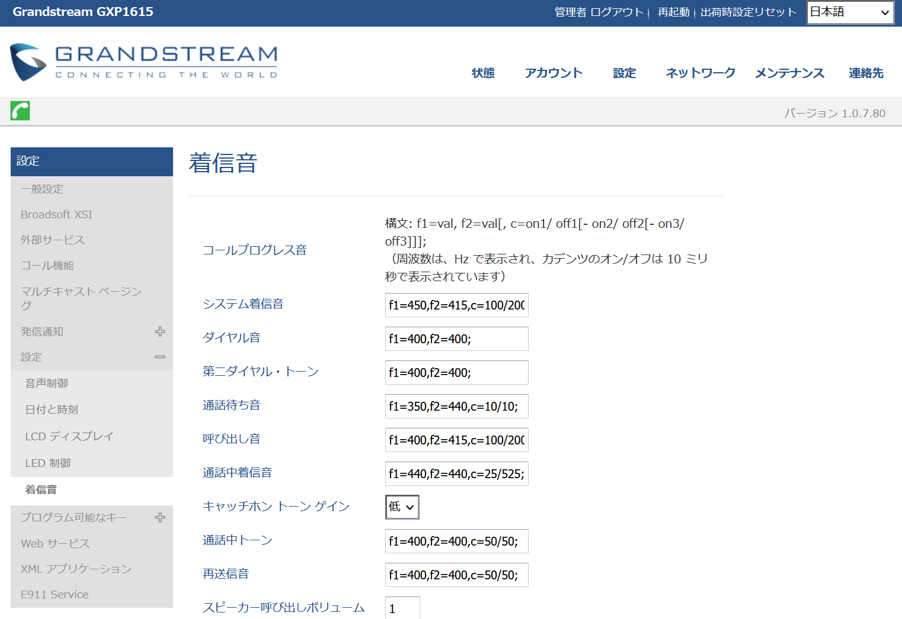Expand the プログラム可能なキー section
The height and width of the screenshot is (619, 902).
(x=159, y=517)
